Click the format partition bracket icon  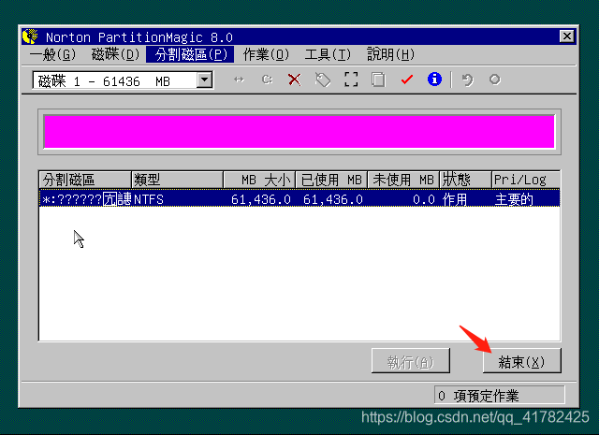coord(351,80)
